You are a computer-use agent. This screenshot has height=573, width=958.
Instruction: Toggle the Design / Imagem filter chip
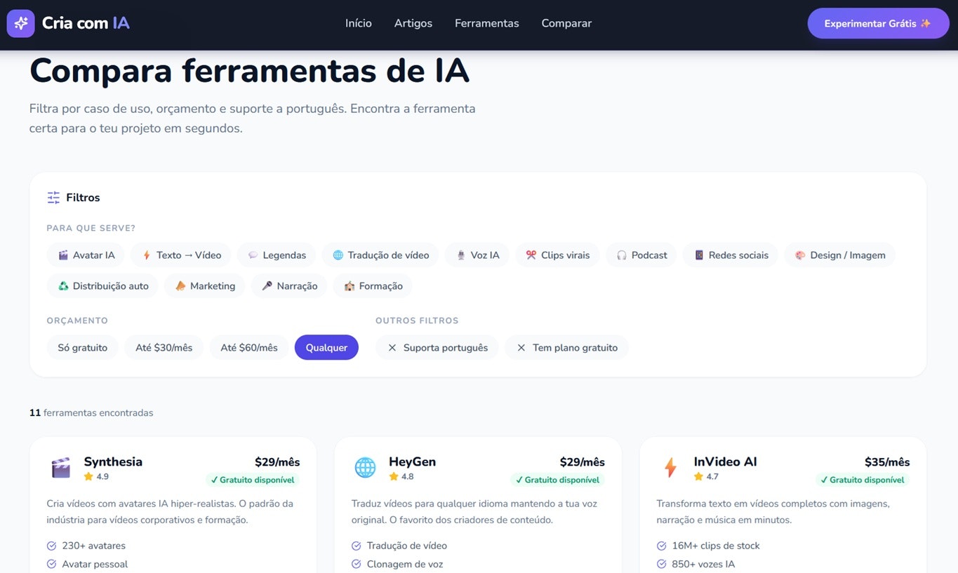tap(840, 255)
